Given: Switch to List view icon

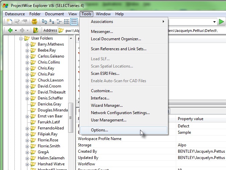Looking at the screenshot, I should click(67, 22).
